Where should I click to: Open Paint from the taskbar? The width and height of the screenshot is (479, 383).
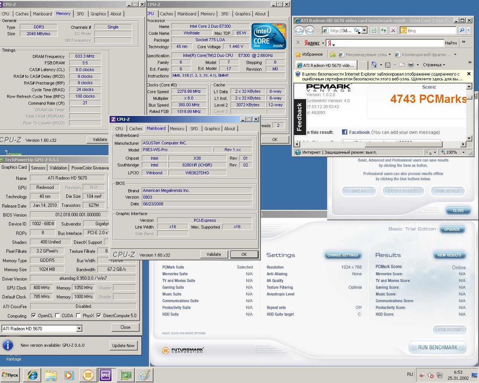click(144, 375)
